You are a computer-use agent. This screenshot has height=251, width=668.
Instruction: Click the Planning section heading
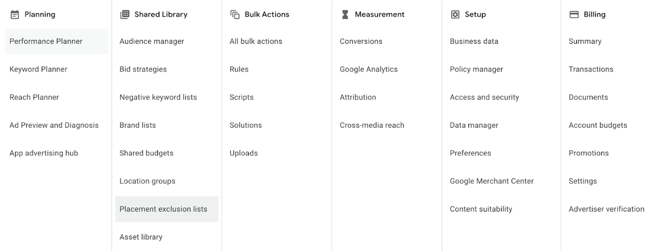click(40, 14)
